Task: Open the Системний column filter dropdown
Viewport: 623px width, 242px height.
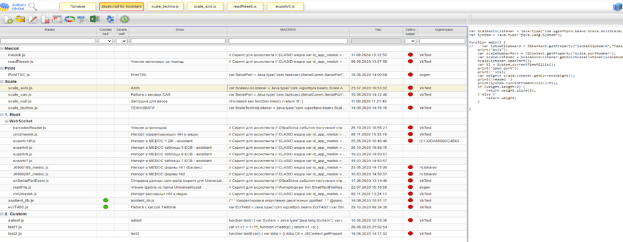Action: tap(106, 41)
